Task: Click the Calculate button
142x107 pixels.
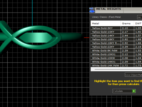Action: (x=124, y=91)
